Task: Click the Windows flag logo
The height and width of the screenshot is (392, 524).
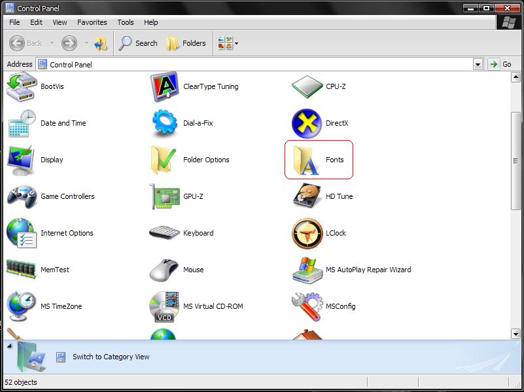Action: [508, 23]
